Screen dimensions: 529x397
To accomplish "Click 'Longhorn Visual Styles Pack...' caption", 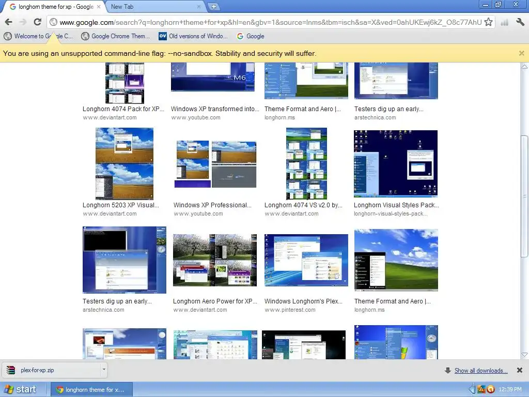I will [x=396, y=205].
